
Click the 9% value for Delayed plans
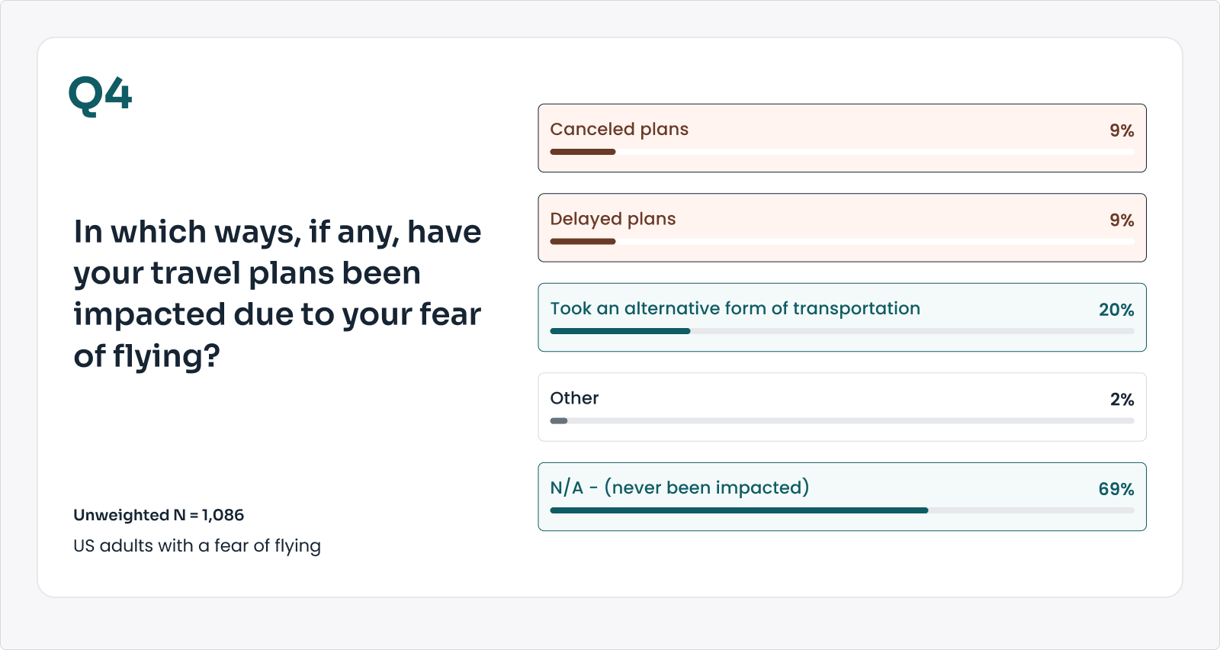click(1121, 220)
